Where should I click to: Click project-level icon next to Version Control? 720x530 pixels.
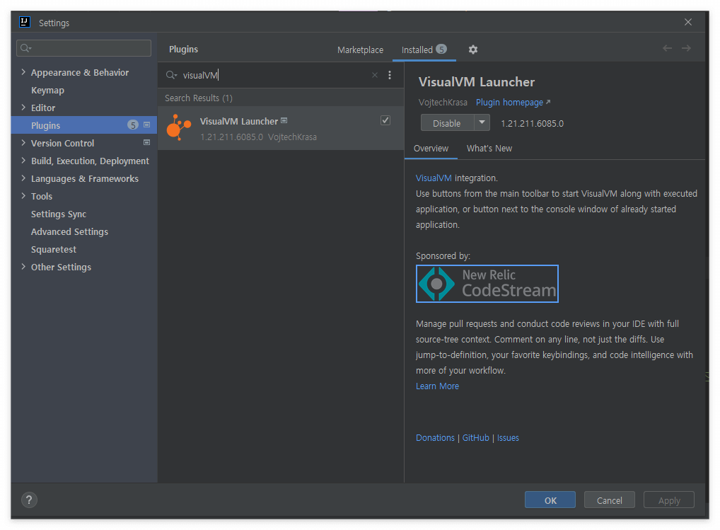pos(147,142)
